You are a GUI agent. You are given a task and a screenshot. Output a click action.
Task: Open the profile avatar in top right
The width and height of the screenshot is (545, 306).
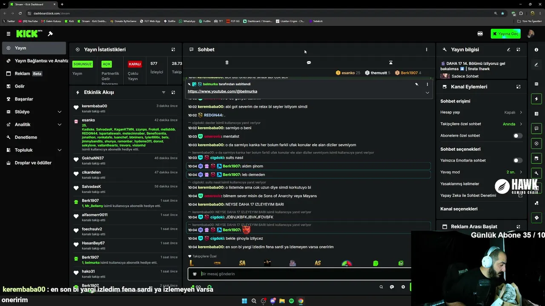click(531, 34)
